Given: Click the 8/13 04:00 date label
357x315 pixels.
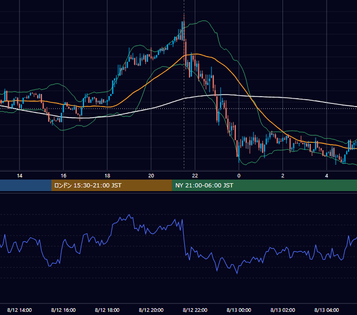Looking at the screenshot, I should click(x=327, y=310).
